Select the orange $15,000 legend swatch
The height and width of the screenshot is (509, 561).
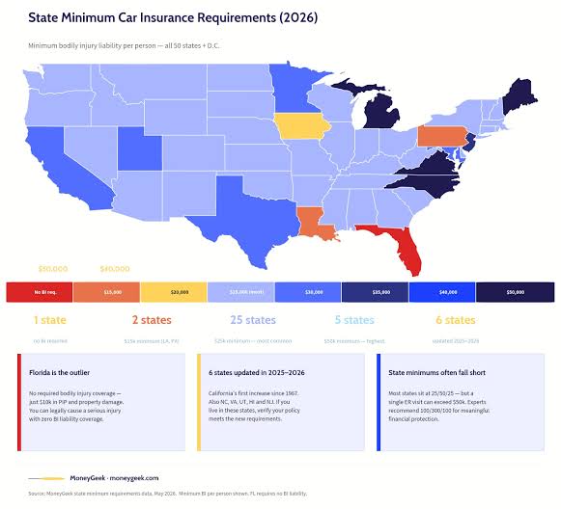(106, 292)
